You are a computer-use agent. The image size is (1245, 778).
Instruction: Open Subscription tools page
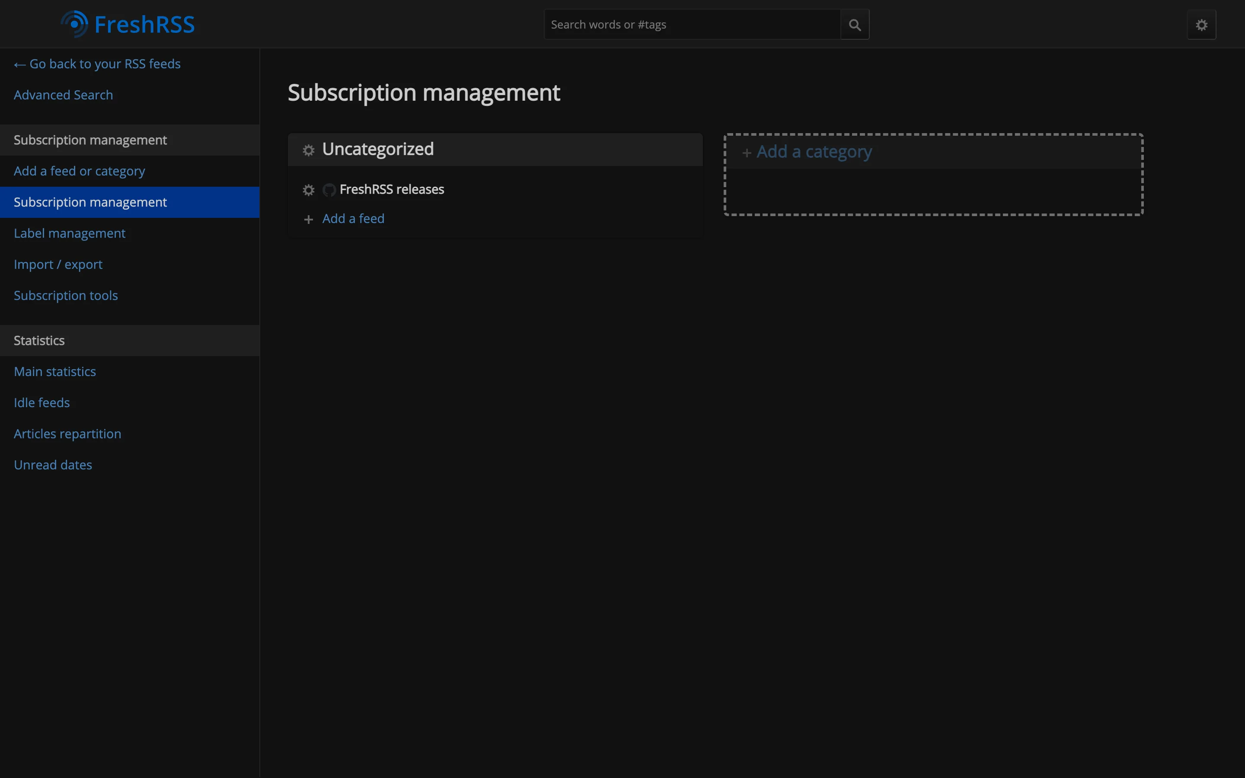pyautogui.click(x=130, y=295)
